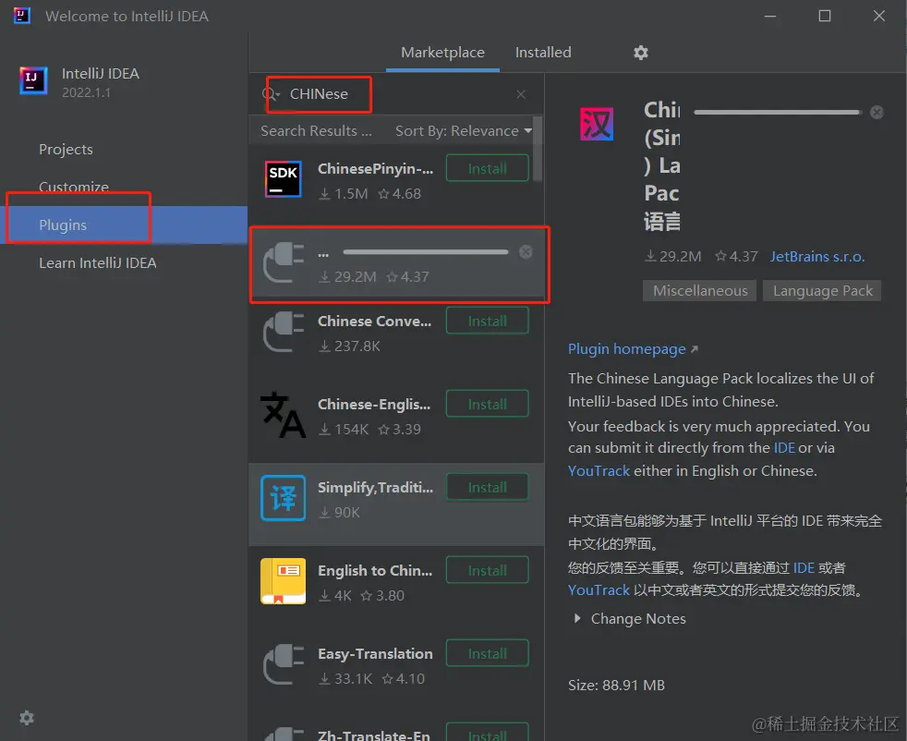This screenshot has width=907, height=741.
Task: Click the English to Chinese book icon
Action: (x=283, y=581)
